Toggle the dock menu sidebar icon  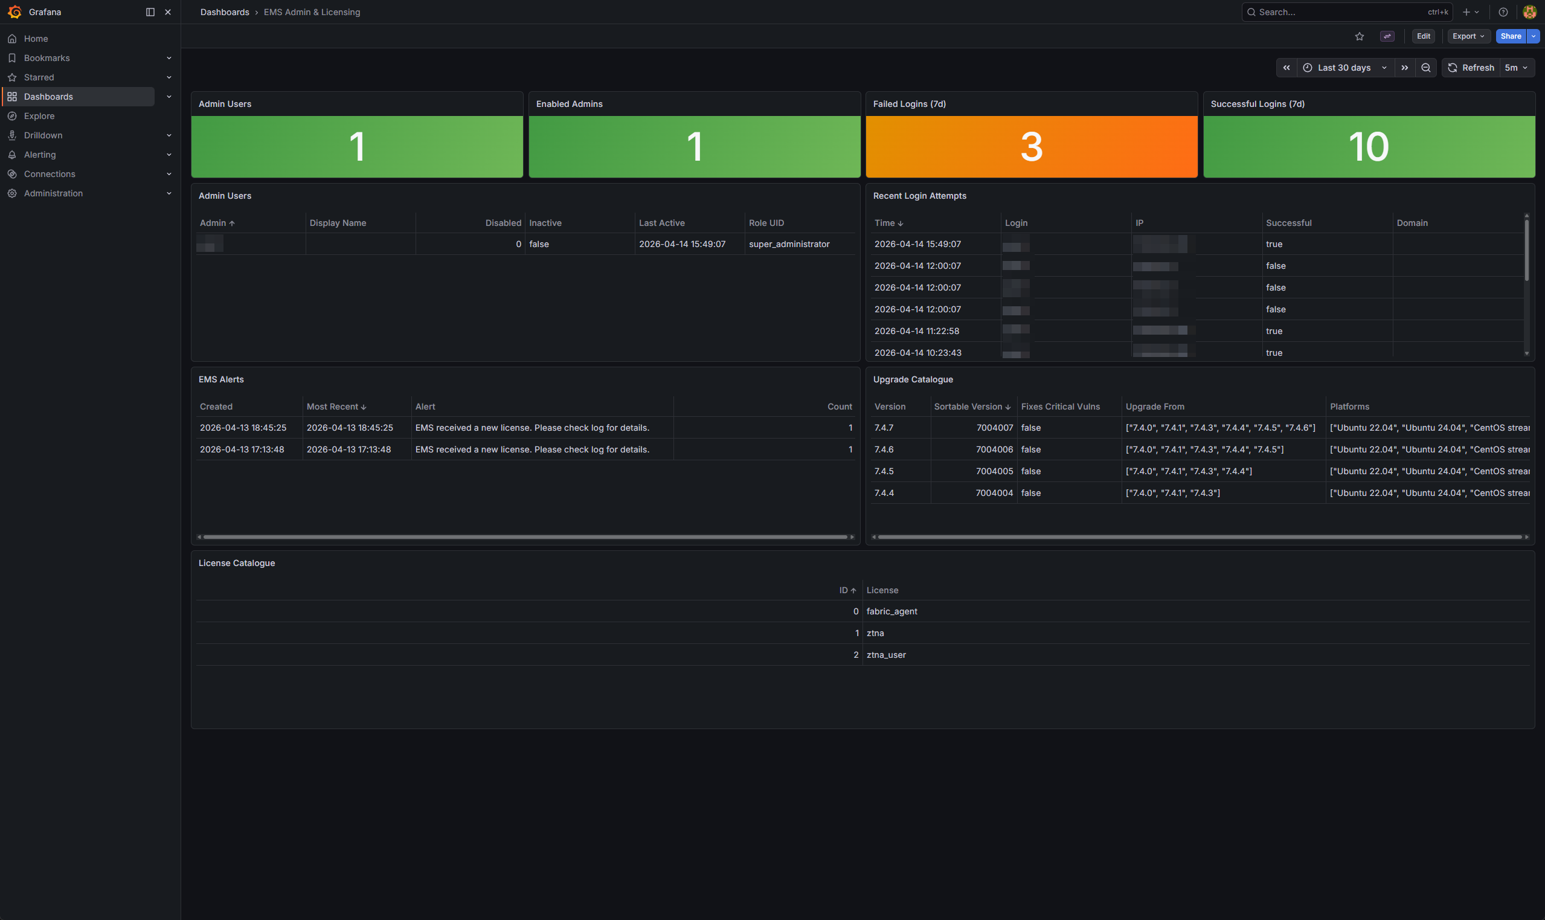pyautogui.click(x=150, y=11)
